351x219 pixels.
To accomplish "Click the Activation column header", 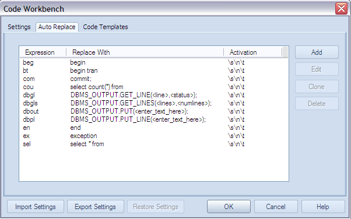I will coord(253,52).
